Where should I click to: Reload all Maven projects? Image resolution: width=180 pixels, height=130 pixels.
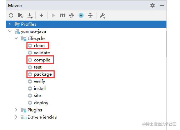pyautogui.click(x=11, y=15)
